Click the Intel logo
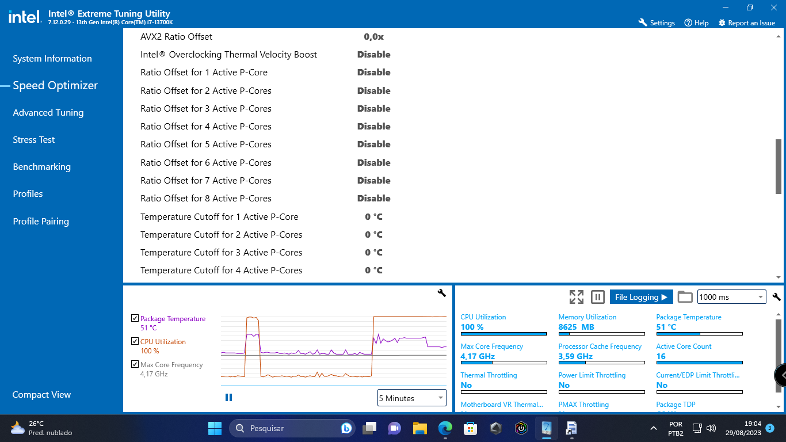The height and width of the screenshot is (442, 786). 25,16
